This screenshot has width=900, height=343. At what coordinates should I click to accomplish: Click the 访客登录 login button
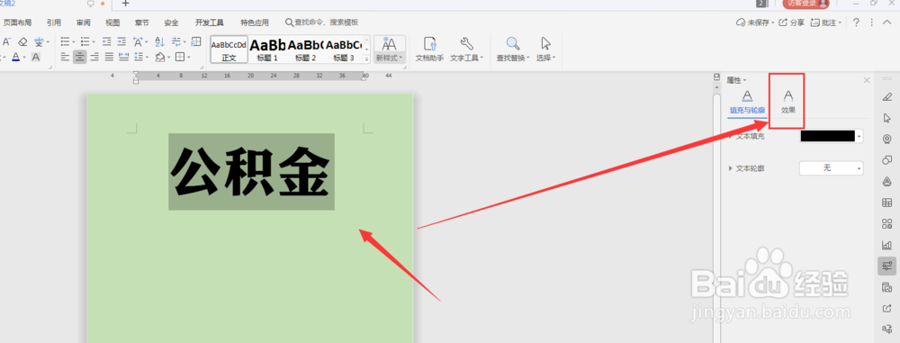click(805, 3)
